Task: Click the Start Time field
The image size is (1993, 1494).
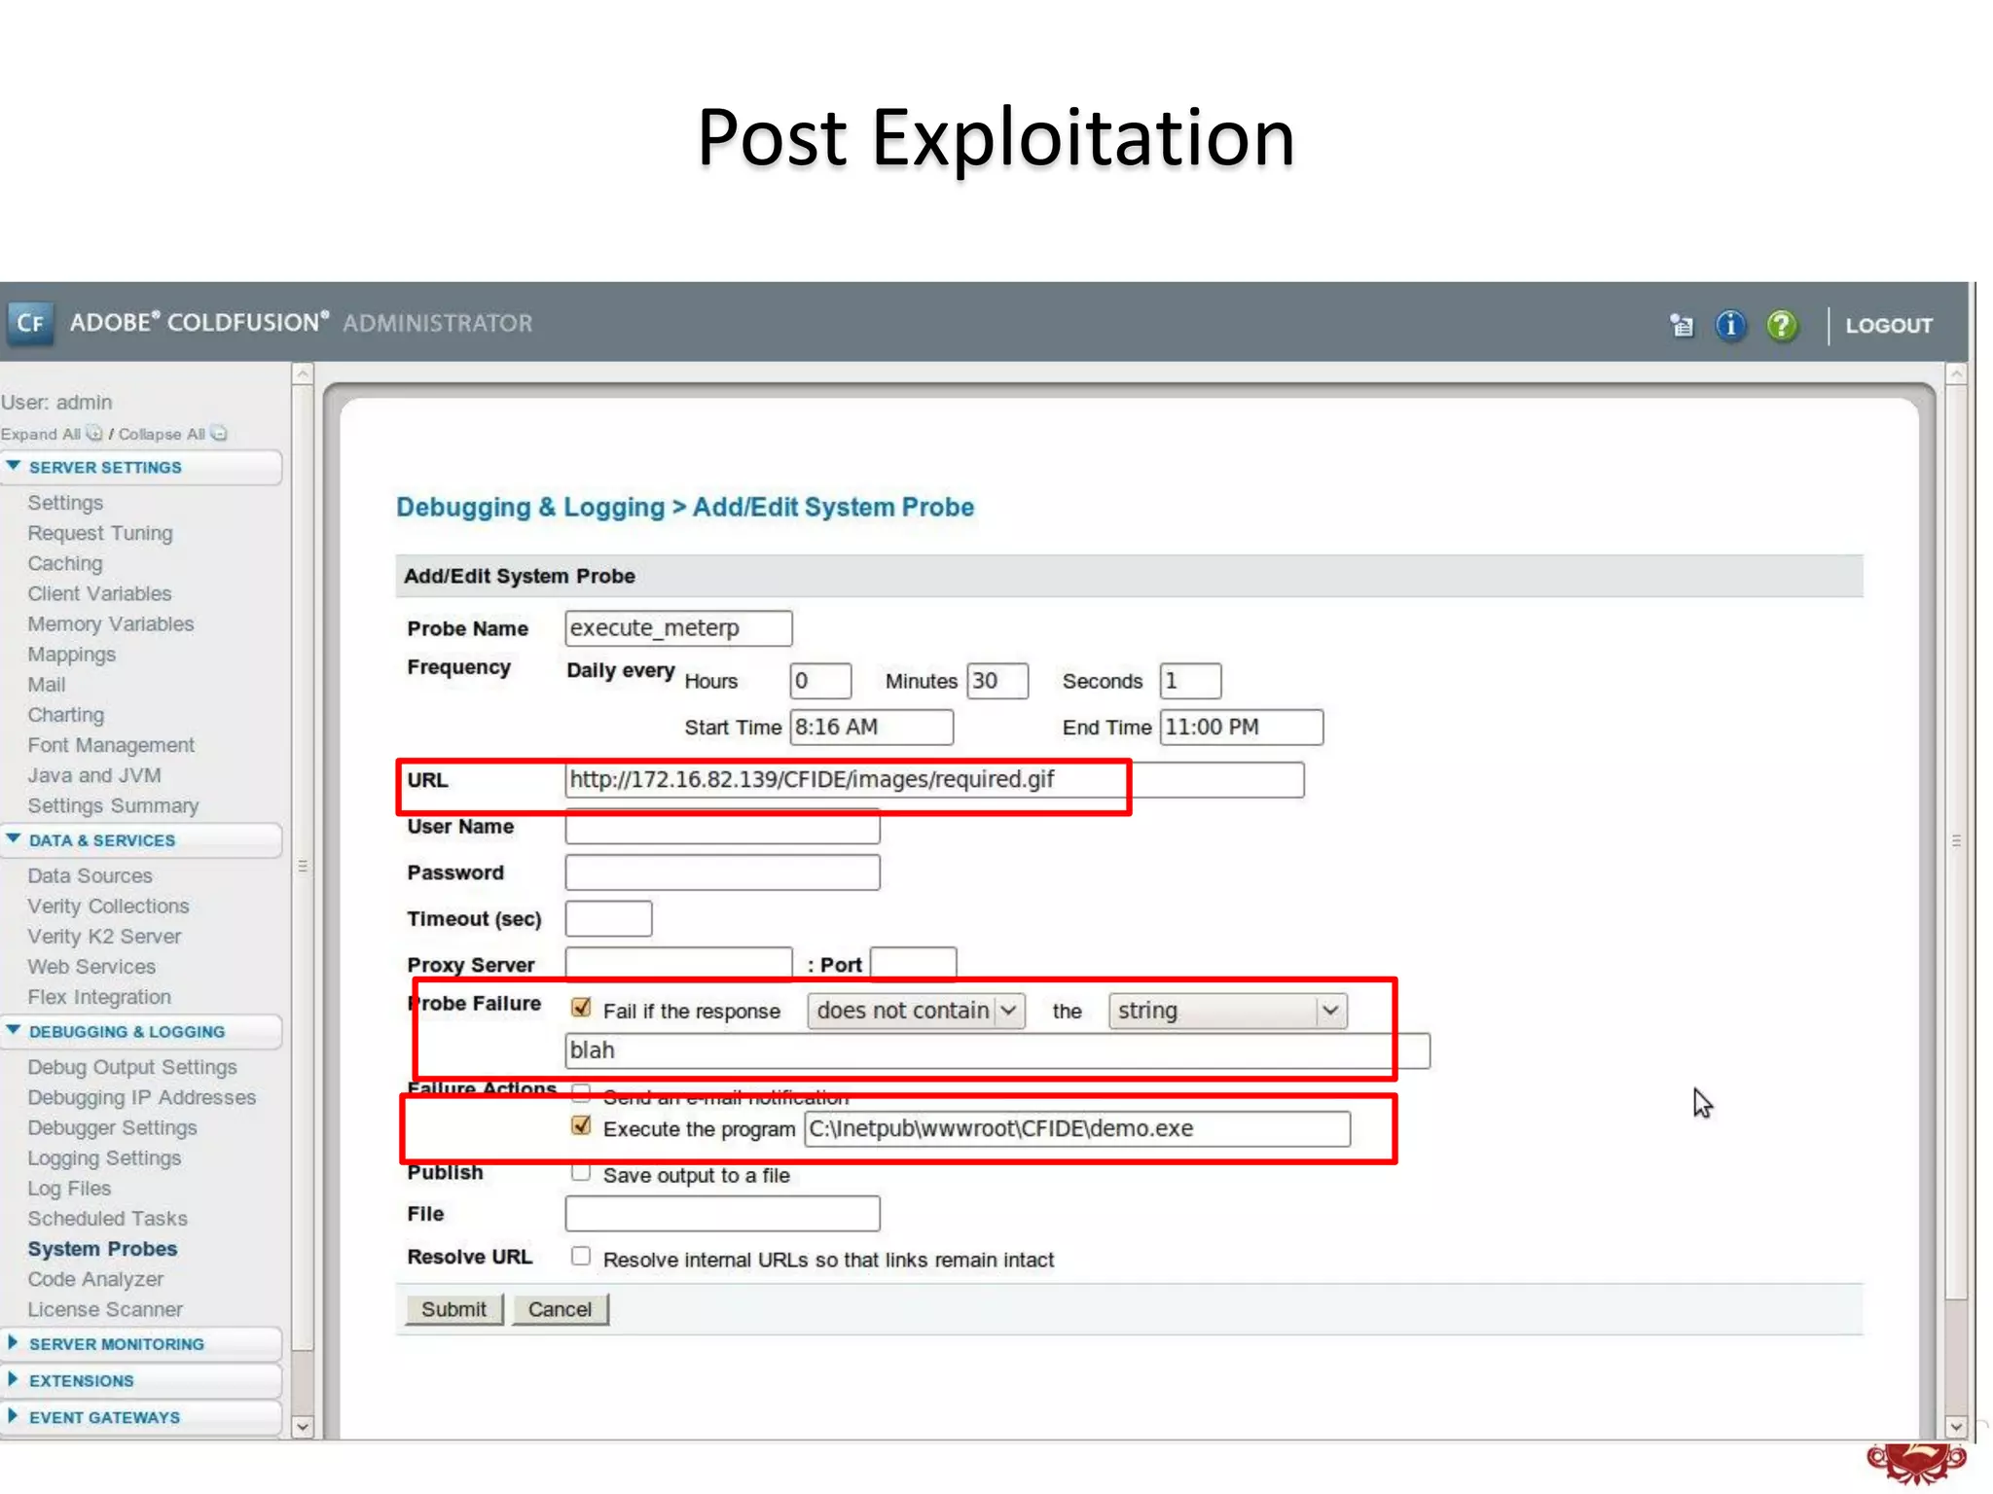Action: point(872,728)
